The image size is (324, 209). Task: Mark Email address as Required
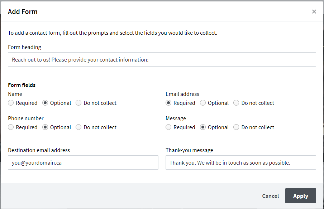168,103
